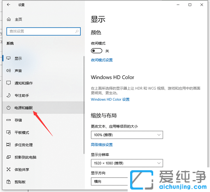The height and width of the screenshot is (192, 210).
Task: Open 多任务处理 settings page
Action: pos(43,145)
